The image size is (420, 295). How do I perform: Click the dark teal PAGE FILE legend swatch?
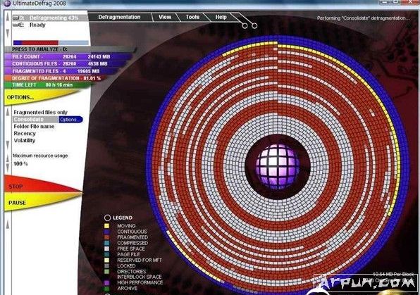click(x=106, y=254)
